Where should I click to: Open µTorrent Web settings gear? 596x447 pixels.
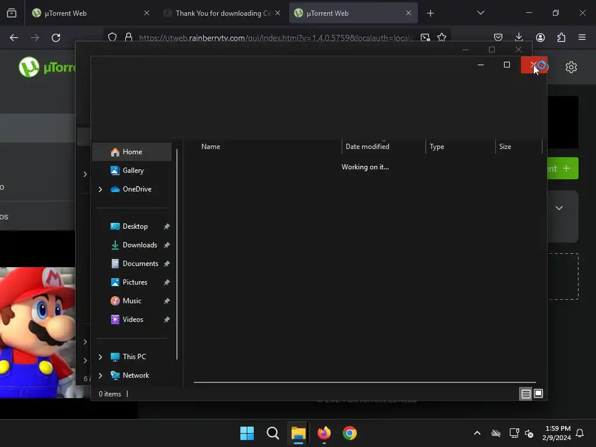[x=571, y=68]
